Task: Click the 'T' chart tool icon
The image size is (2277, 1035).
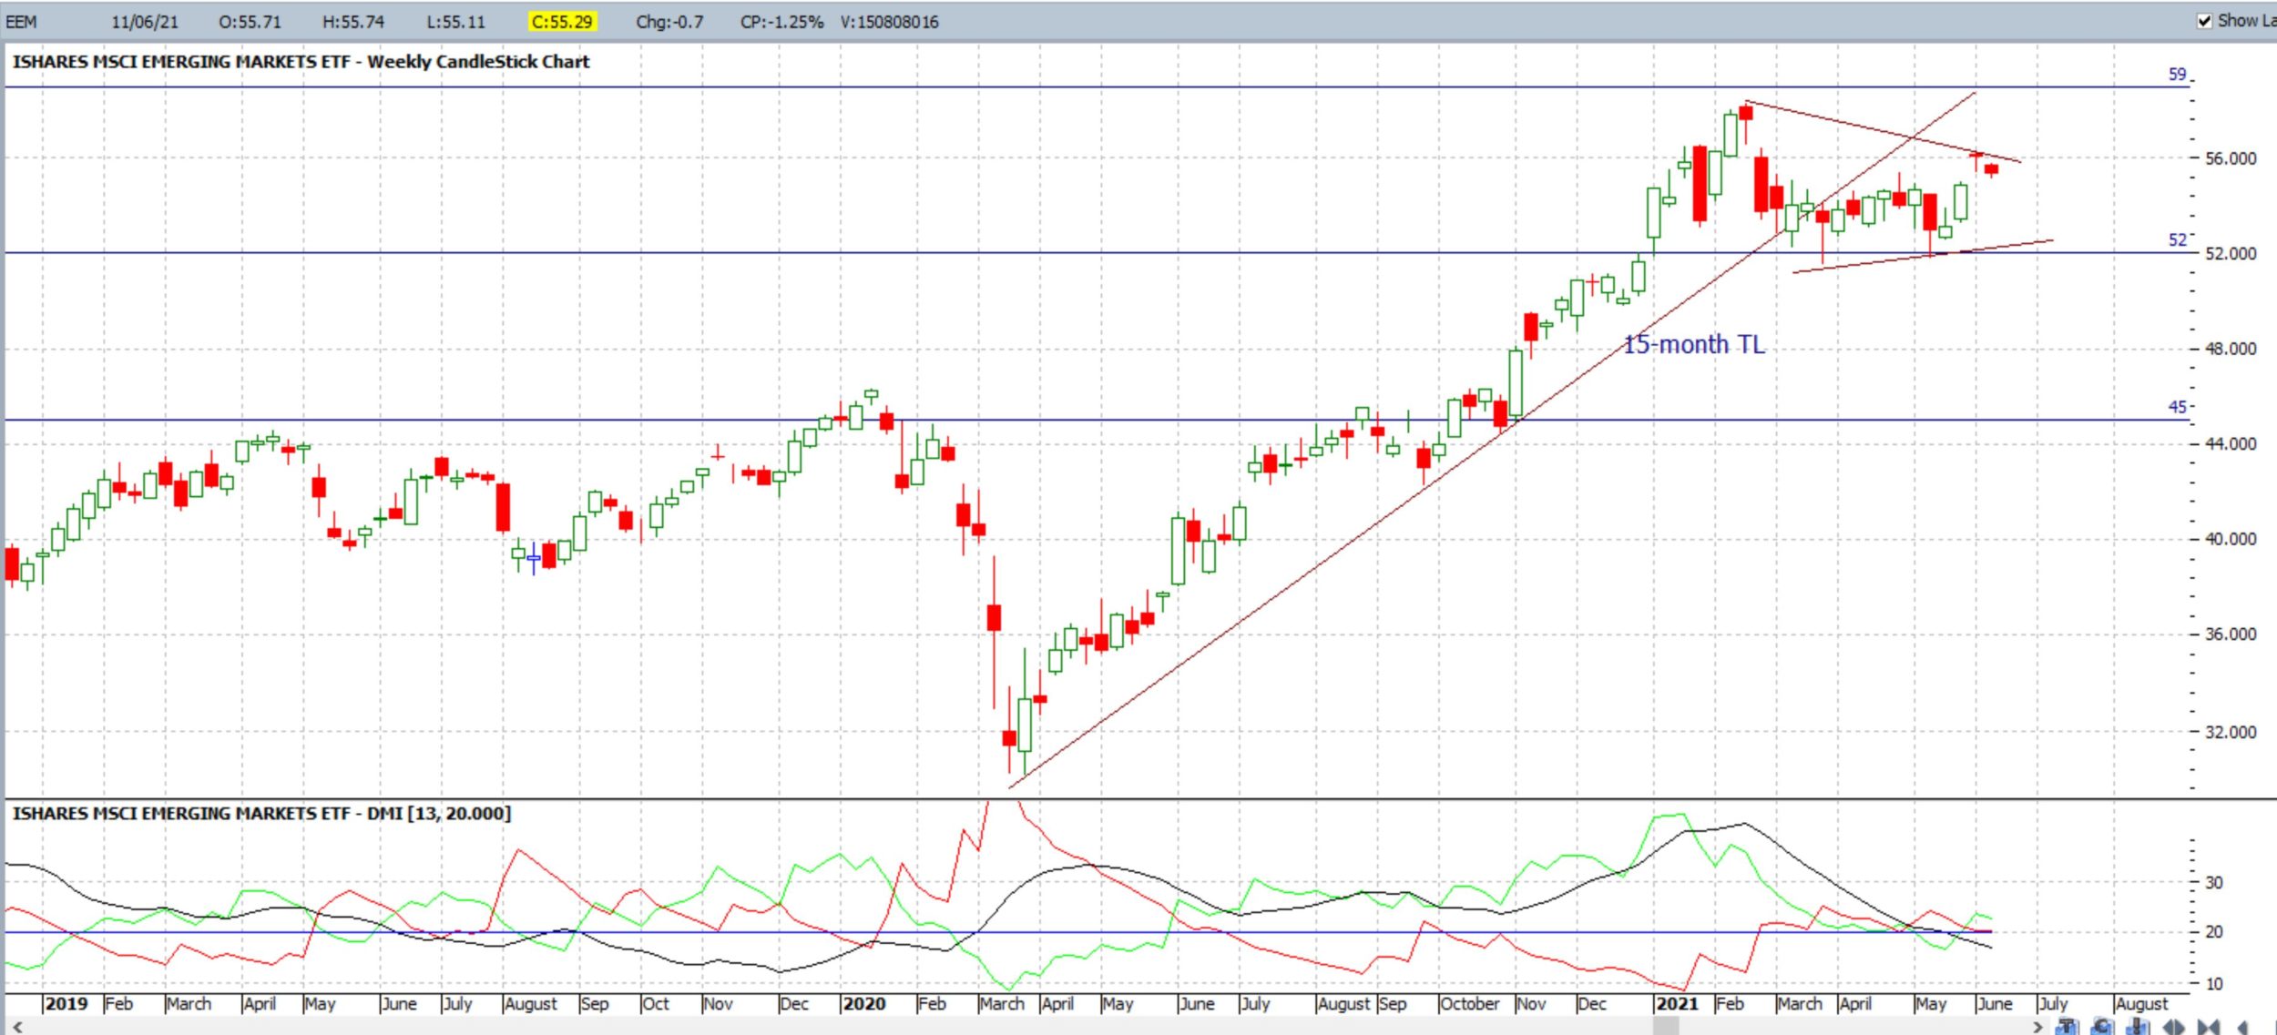Action: coord(2067,1027)
